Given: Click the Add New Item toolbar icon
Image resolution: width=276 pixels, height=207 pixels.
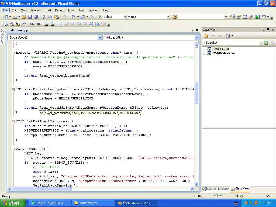Looking at the screenshot, I should [x=15, y=17].
